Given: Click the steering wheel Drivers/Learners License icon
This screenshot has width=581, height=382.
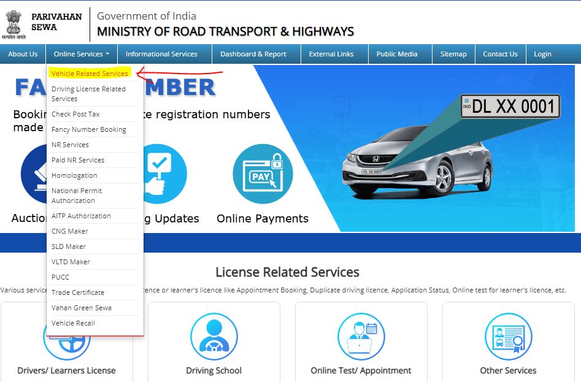Looking at the screenshot, I should coord(67,335).
